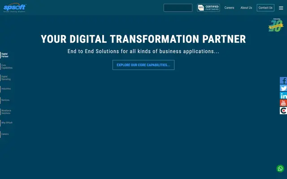Click the empty search field in header

coord(178,8)
